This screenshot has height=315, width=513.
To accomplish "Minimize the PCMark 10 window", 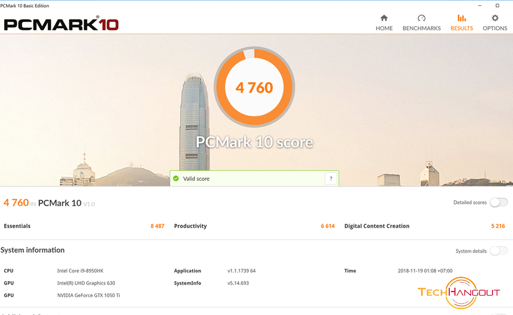I will point(480,6).
